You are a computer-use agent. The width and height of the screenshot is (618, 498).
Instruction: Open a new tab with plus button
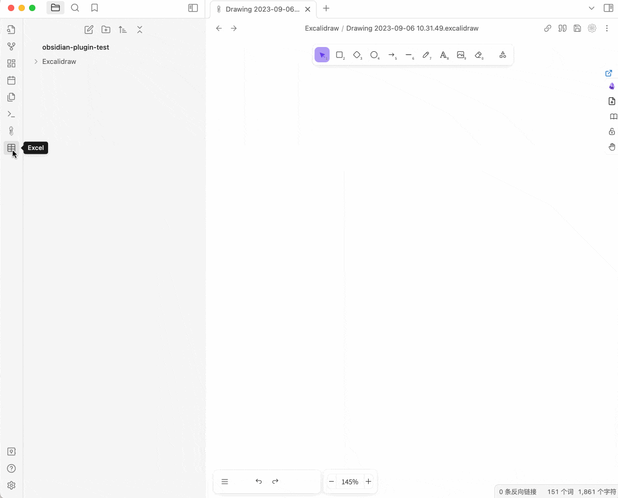click(x=326, y=8)
